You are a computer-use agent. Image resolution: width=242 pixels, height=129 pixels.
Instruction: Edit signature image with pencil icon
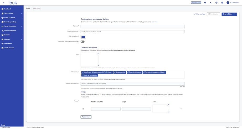pyautogui.click(x=168, y=105)
